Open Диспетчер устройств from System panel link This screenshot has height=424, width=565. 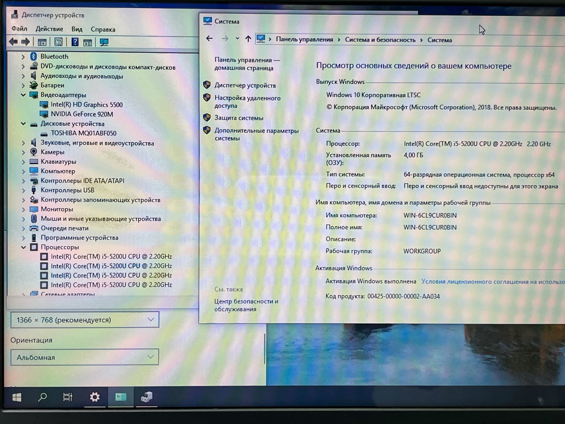245,85
